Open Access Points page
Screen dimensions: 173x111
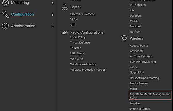point(139,46)
